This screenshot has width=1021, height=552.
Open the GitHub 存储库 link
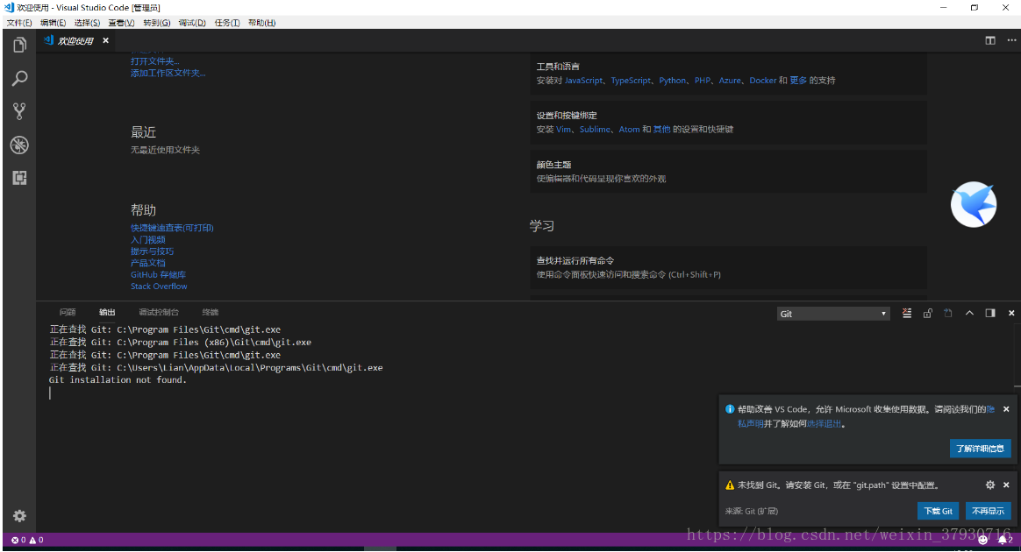click(158, 274)
